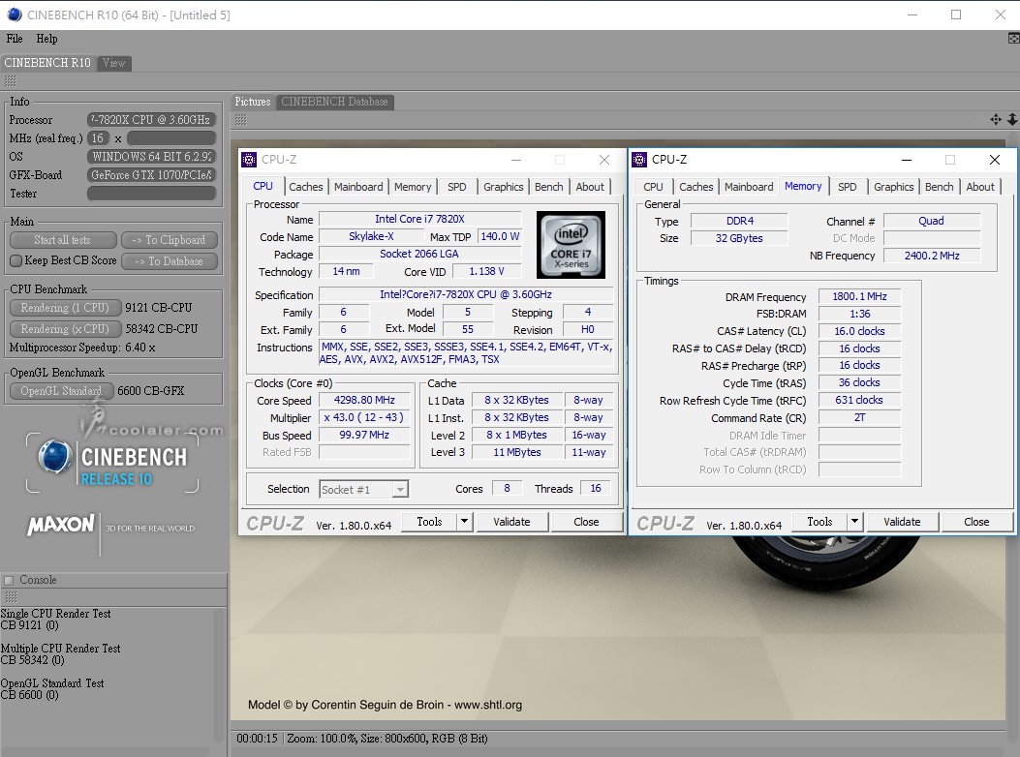Minimize the right CPU-Z window
Viewport: 1020px width, 757px height.
pos(906,160)
